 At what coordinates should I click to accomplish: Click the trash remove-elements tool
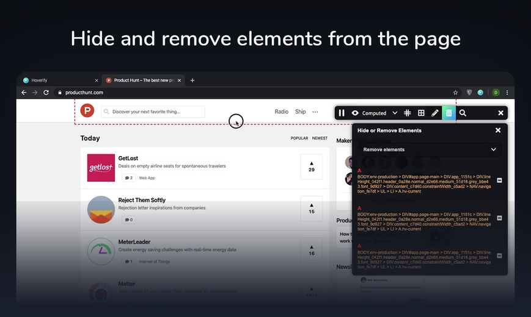[x=449, y=113]
